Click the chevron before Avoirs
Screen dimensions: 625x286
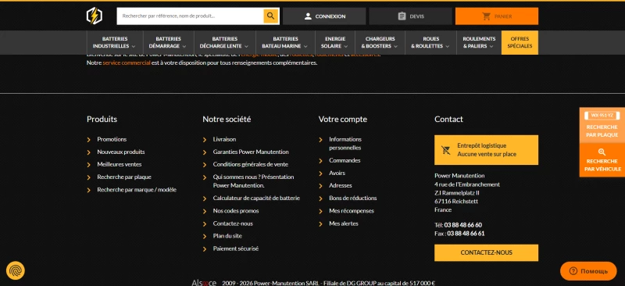[320, 173]
